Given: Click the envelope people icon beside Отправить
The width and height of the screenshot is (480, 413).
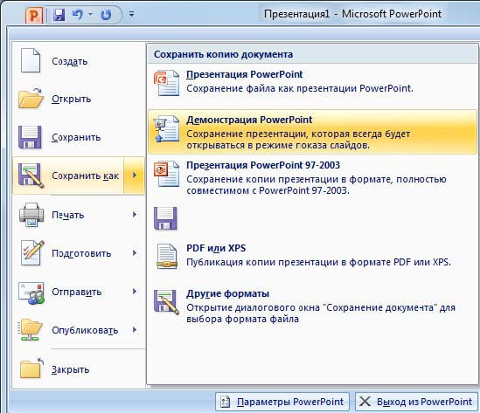Looking at the screenshot, I should [31, 293].
